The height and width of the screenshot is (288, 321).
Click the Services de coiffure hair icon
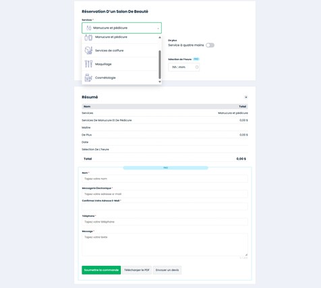pos(88,51)
